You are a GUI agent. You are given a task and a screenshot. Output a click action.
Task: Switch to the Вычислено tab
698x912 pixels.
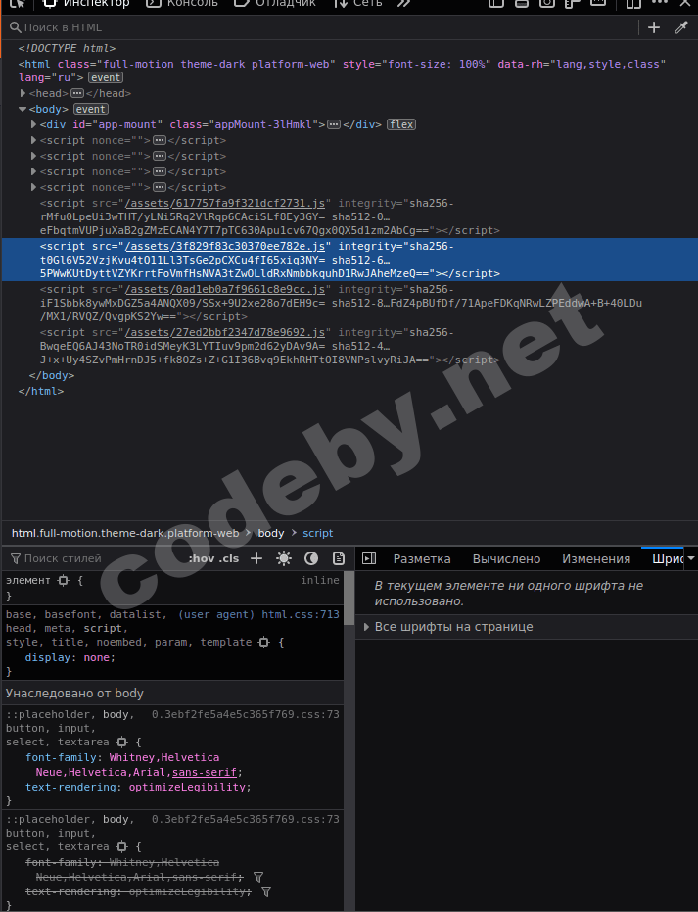[x=506, y=559]
